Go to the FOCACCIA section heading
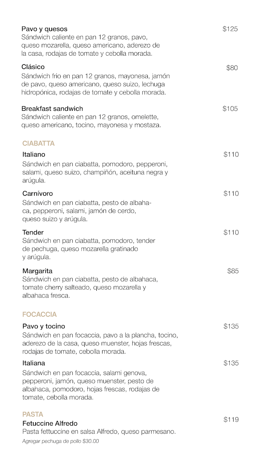The height and width of the screenshot is (464, 261). 39,314
